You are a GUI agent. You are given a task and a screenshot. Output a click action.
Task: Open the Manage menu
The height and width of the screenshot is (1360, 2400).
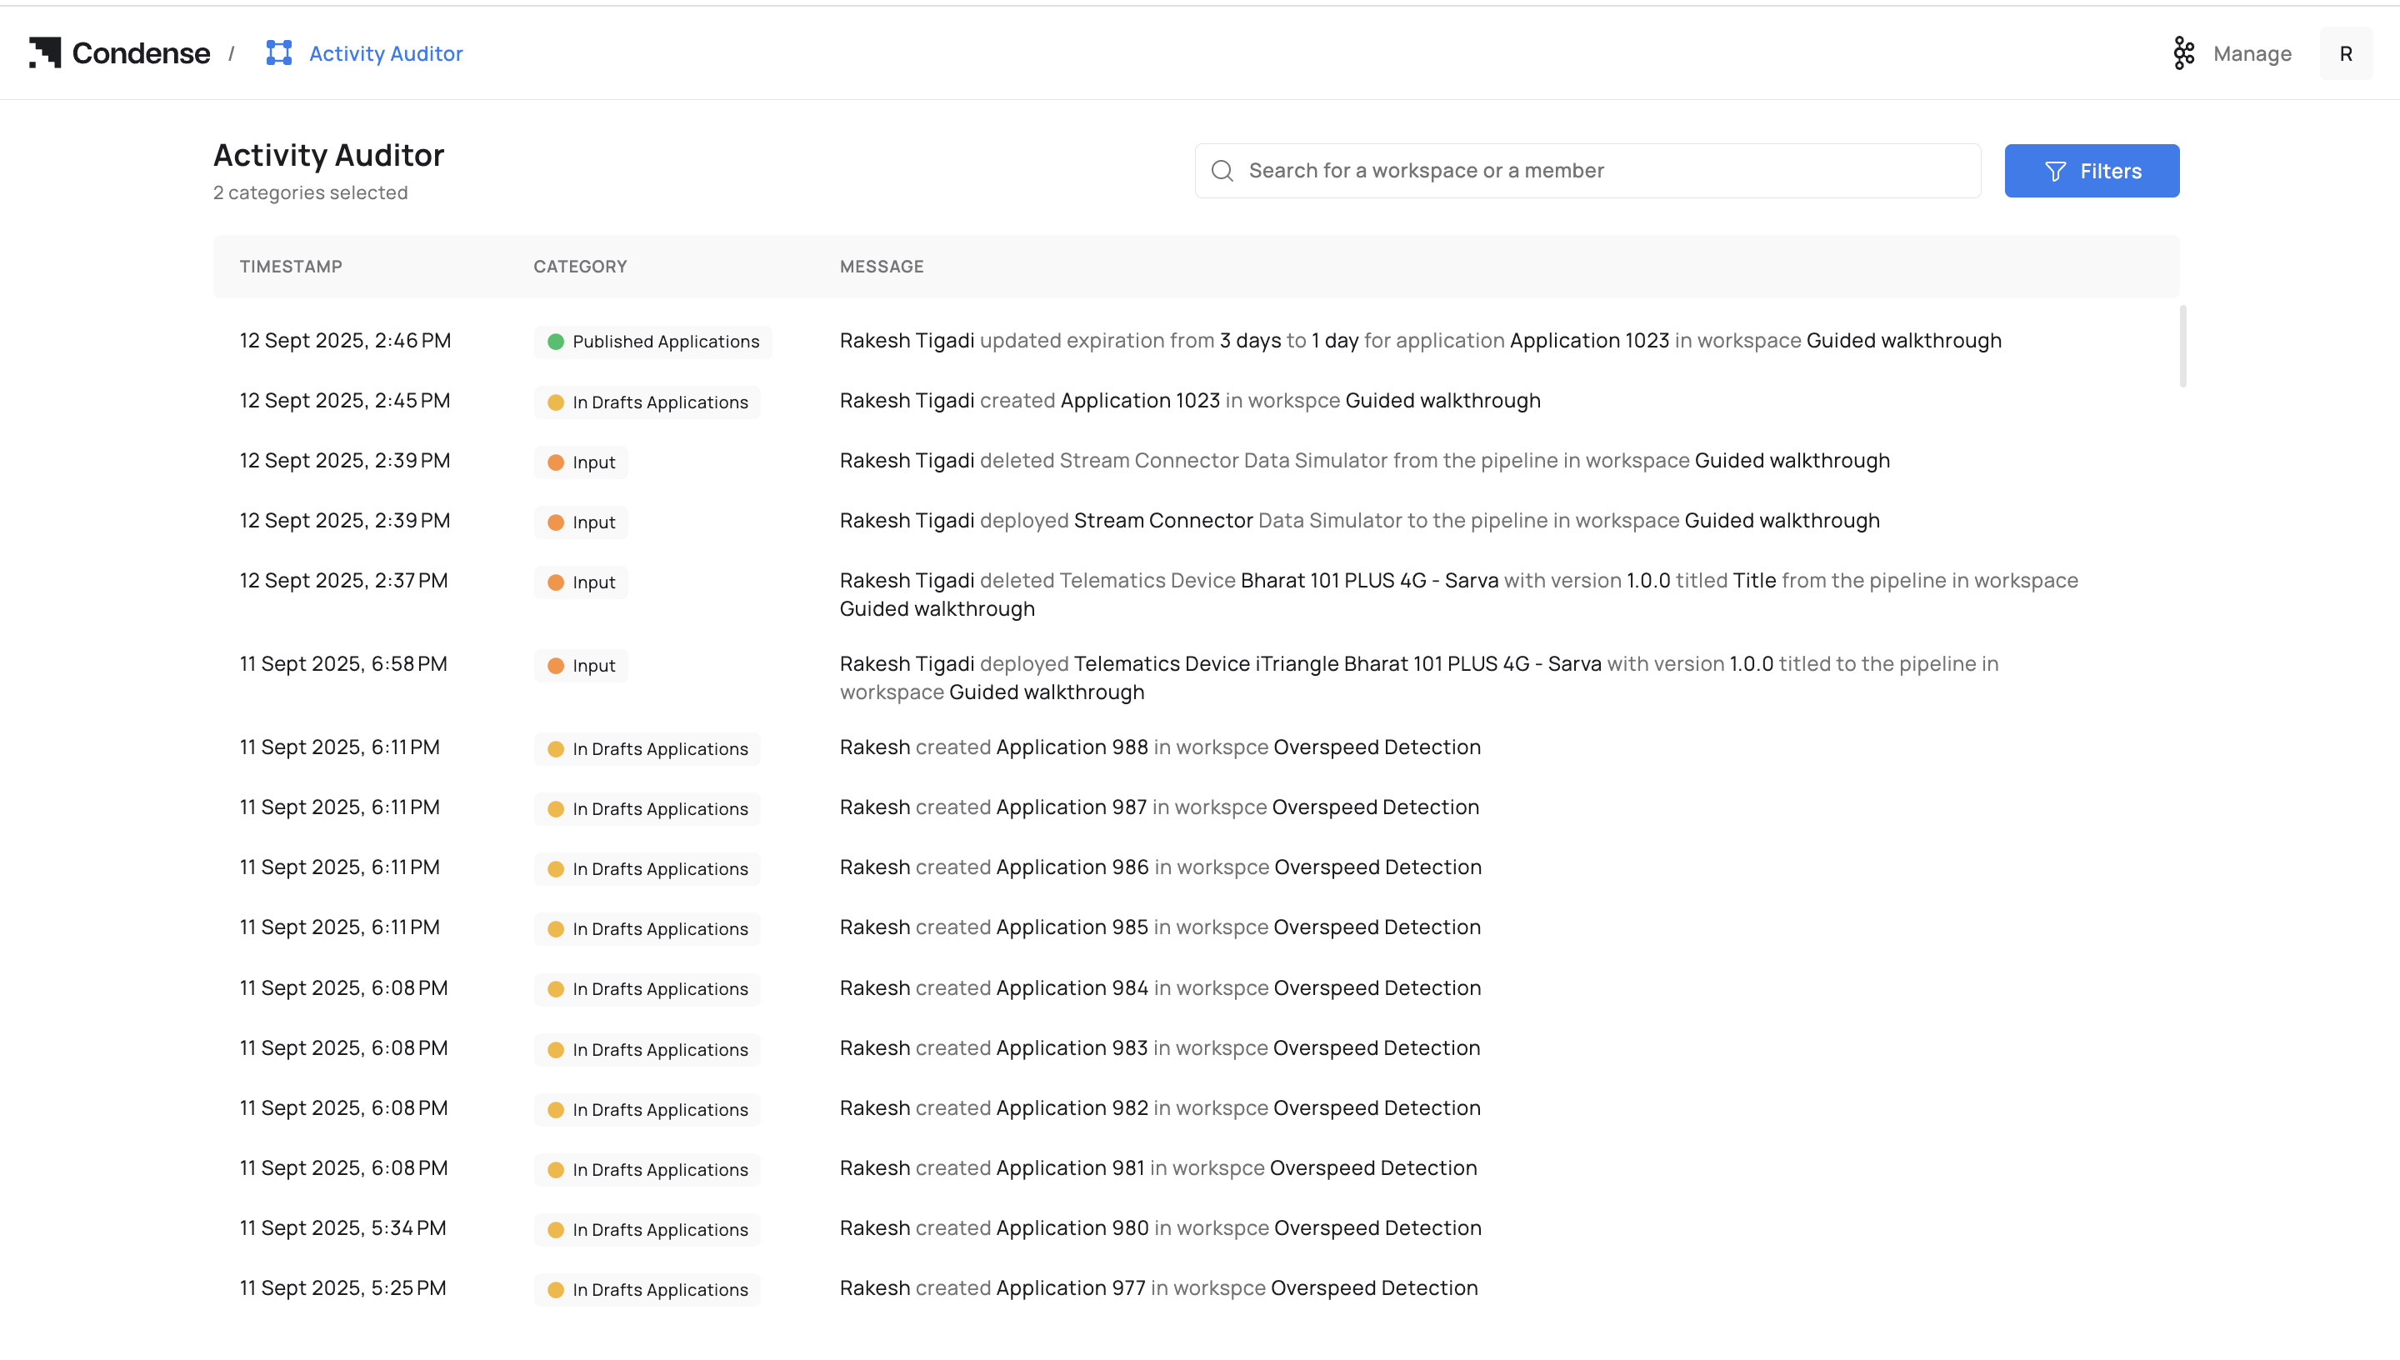point(2252,54)
